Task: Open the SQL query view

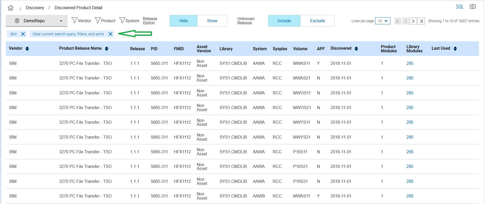Action: tap(459, 7)
